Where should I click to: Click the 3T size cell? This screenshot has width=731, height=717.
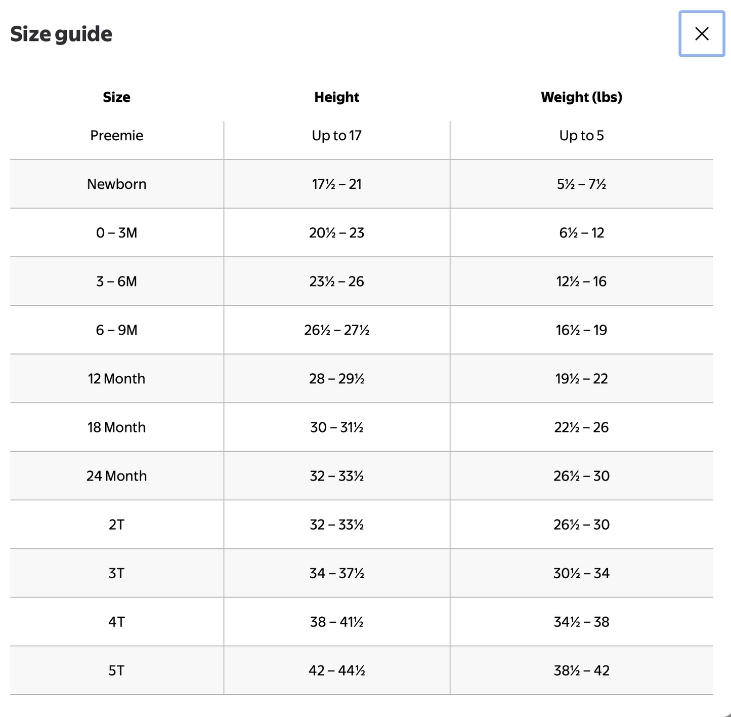(117, 573)
